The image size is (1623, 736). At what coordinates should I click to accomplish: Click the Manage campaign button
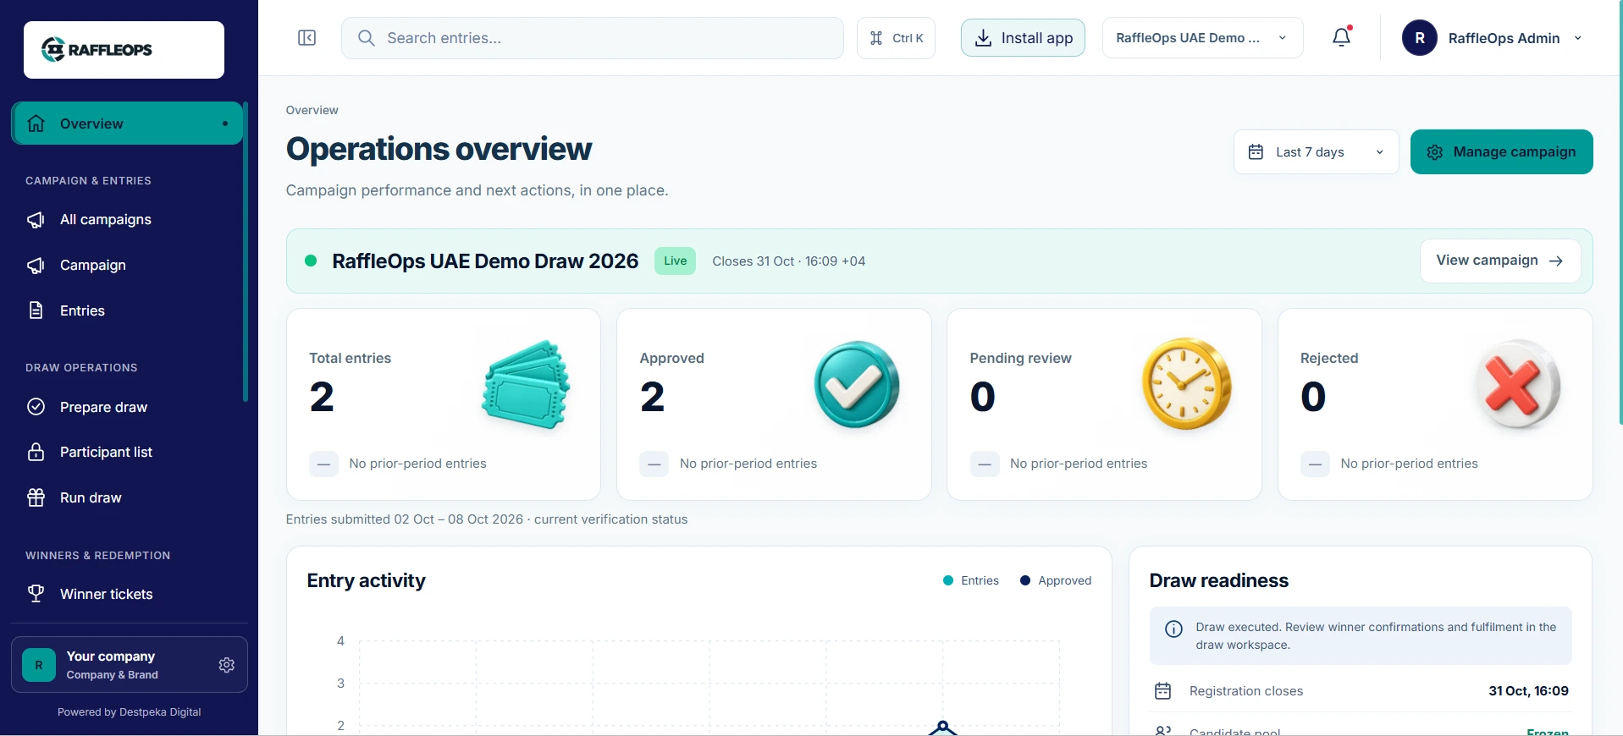click(x=1501, y=152)
